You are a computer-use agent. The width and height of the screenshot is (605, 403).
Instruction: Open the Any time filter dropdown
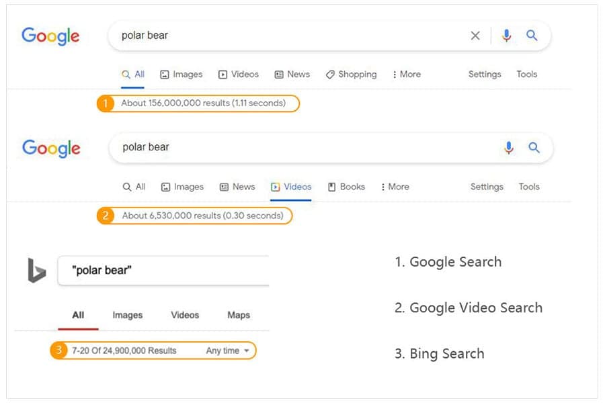coord(227,351)
